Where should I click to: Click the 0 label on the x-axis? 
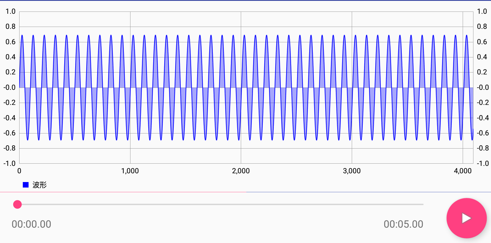click(x=19, y=171)
